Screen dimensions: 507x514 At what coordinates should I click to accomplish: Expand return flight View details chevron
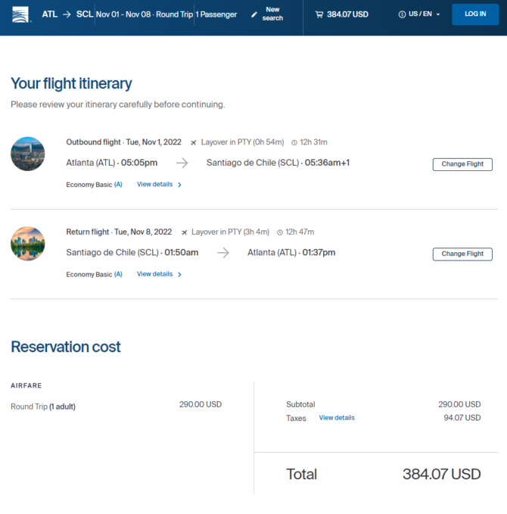pyautogui.click(x=179, y=274)
